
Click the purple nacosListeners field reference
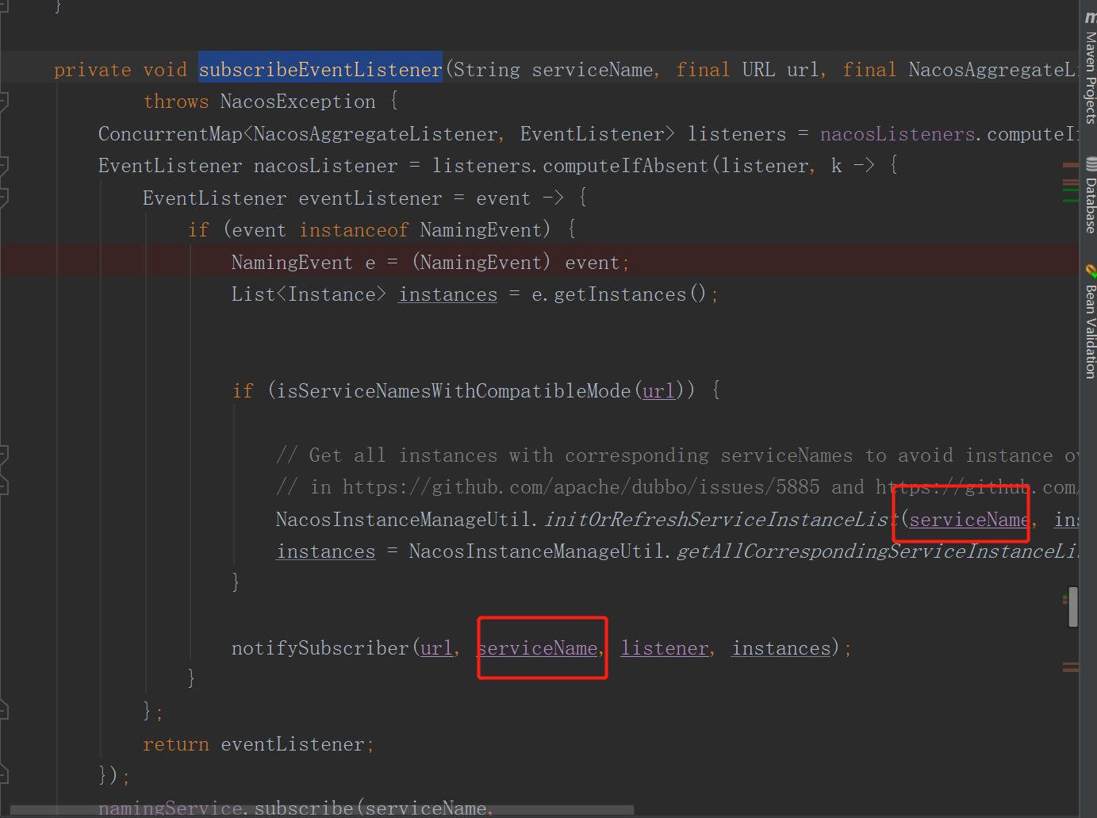coord(897,134)
